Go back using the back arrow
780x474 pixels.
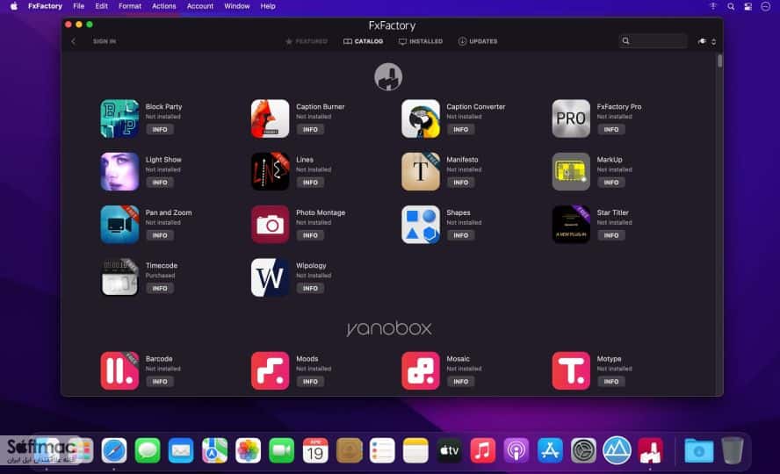pos(74,41)
